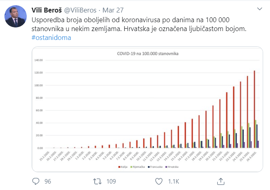The height and width of the screenshot is (190, 270).
Task: Click the reply speech bubble icon
Action: tap(36, 181)
